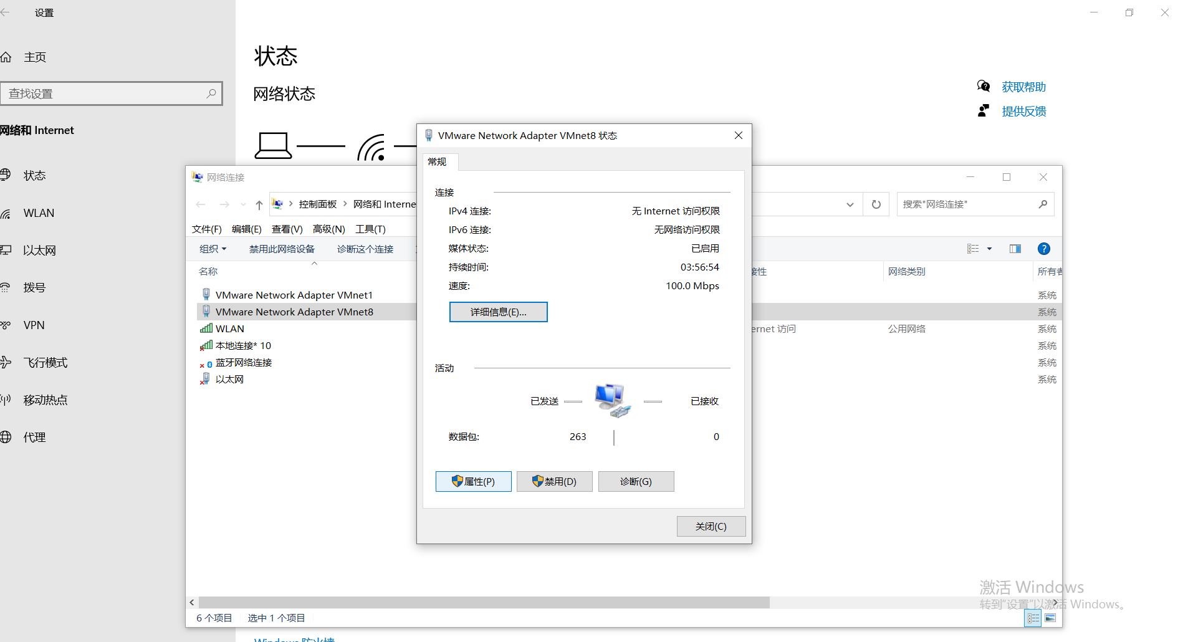
Task: Open the address bar history dropdown arrow
Action: (850, 204)
